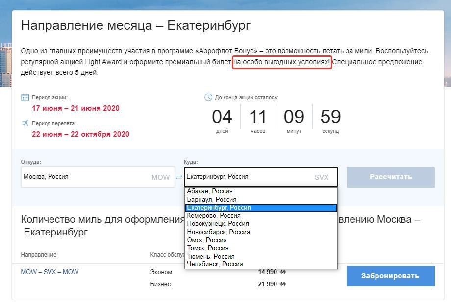Pick Челябинск, Россия destination option
Viewport: 451px width, 306px height.
click(x=261, y=264)
